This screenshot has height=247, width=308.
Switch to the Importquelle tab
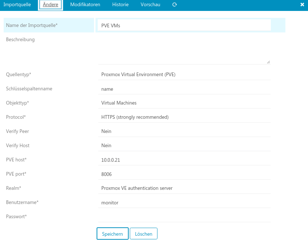pos(17,4)
